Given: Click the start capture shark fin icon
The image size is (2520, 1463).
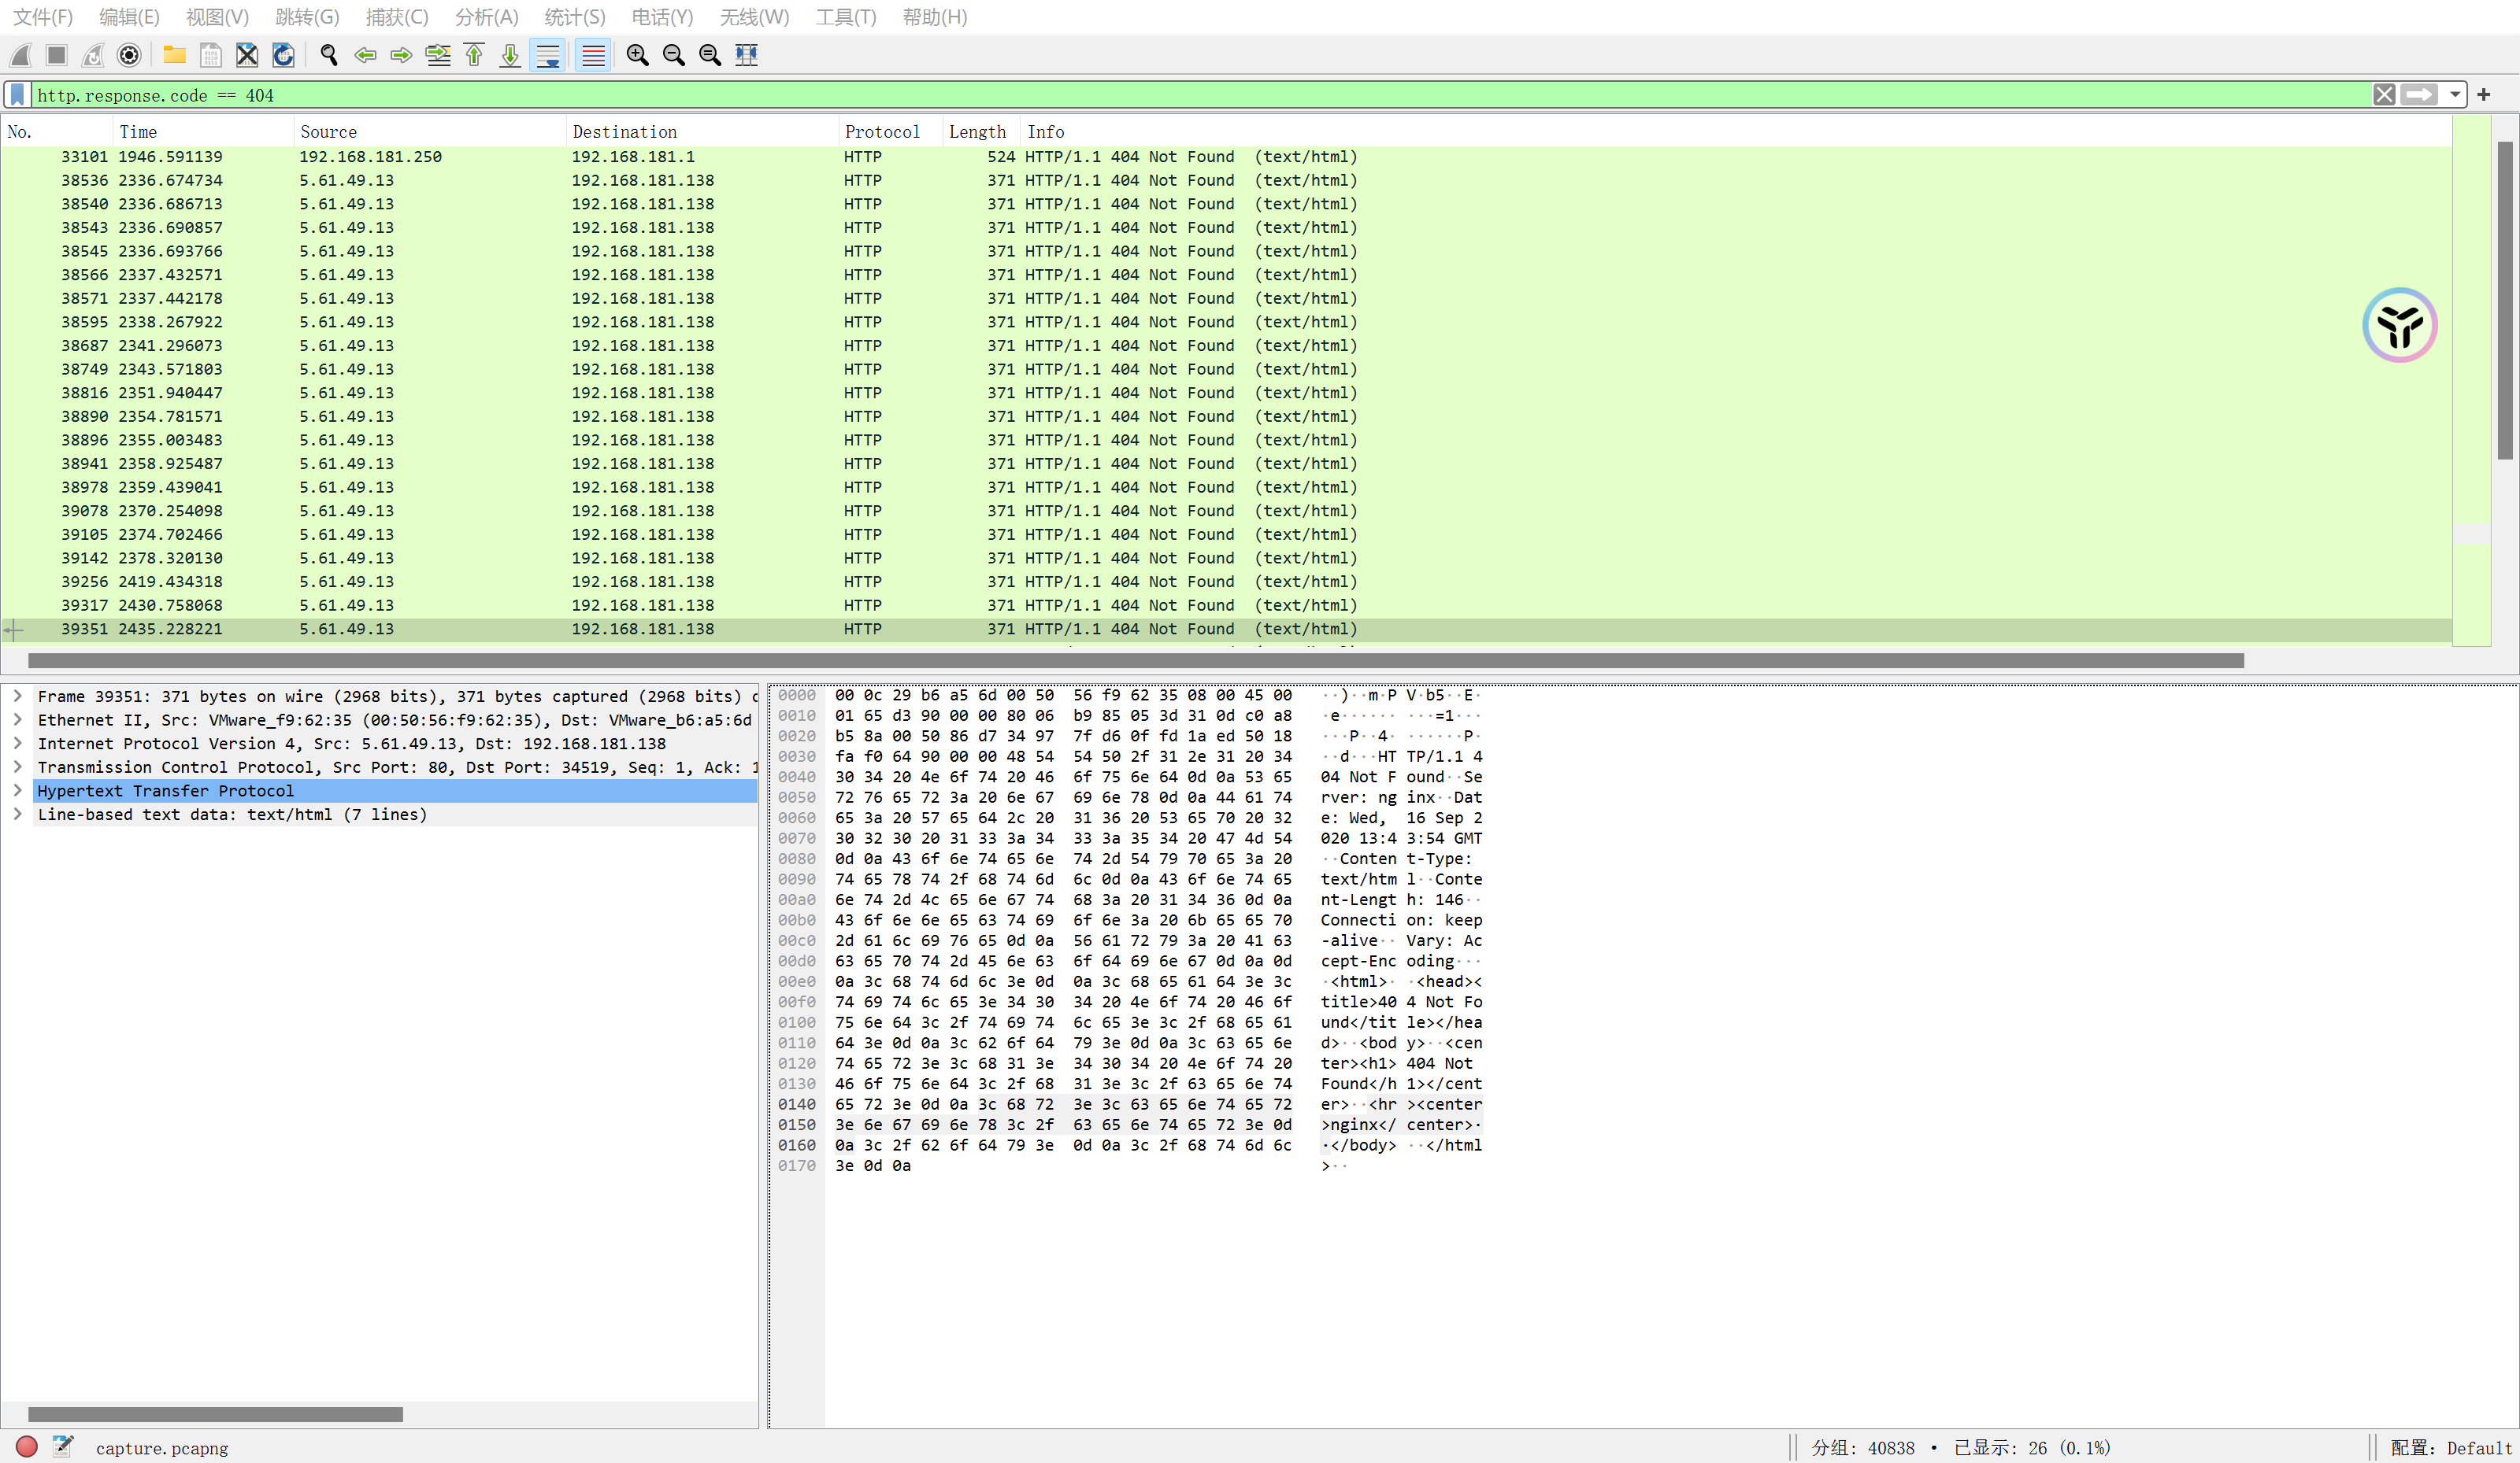Looking at the screenshot, I should pos(20,55).
